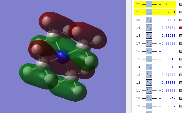185x113 pixels.
Task: Click the paired-electron box of orbital 15
Action: pyautogui.click(x=149, y=59)
